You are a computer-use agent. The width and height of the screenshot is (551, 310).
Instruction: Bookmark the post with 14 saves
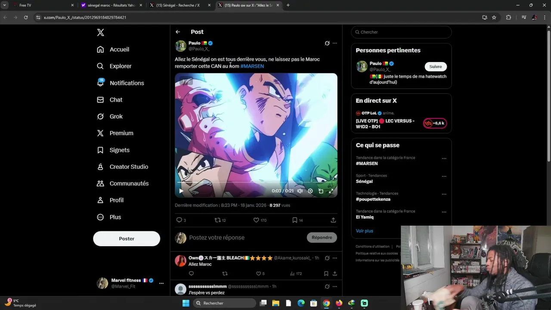tap(297, 220)
